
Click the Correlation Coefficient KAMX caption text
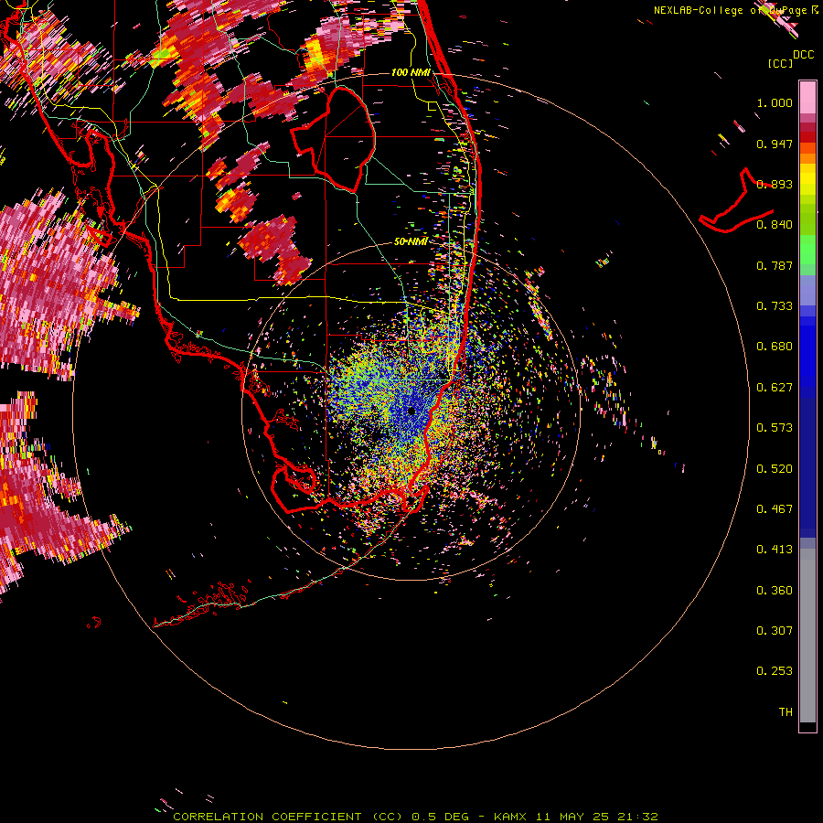pos(416,817)
